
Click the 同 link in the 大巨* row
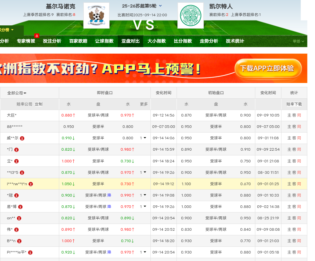(x=299, y=115)
